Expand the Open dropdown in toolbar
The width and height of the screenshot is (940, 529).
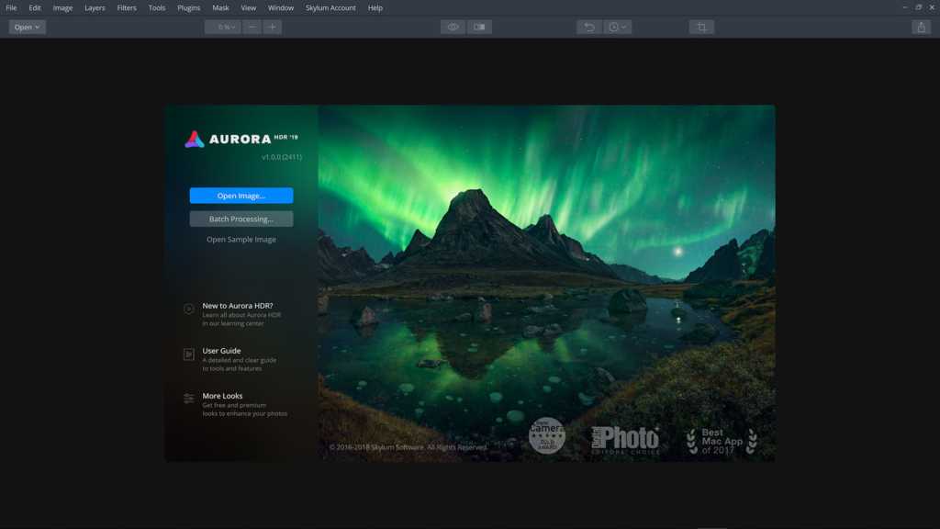point(27,27)
